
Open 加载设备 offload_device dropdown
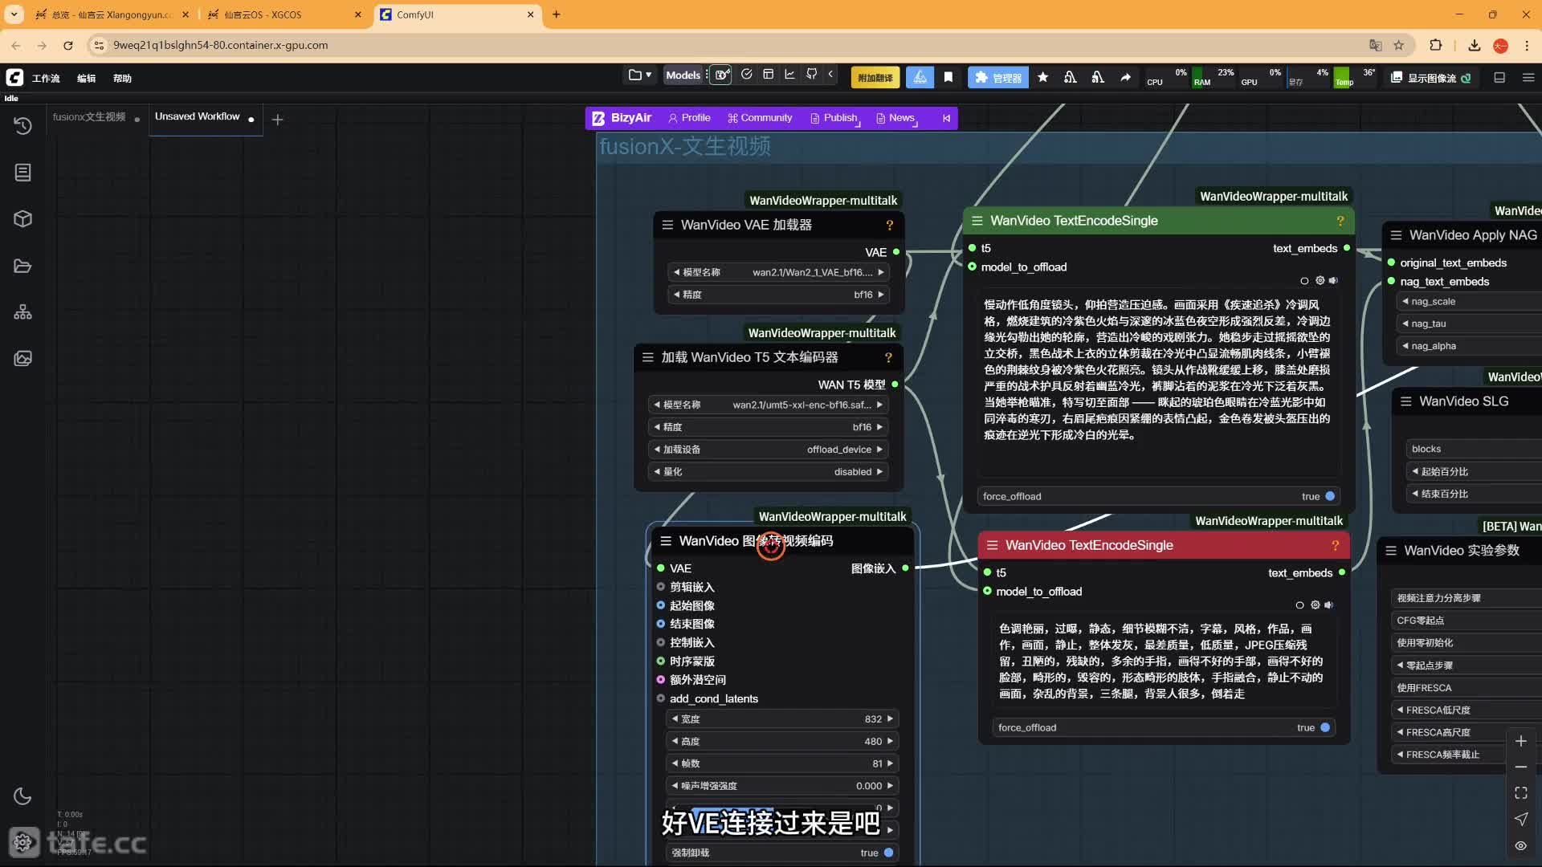tap(768, 450)
